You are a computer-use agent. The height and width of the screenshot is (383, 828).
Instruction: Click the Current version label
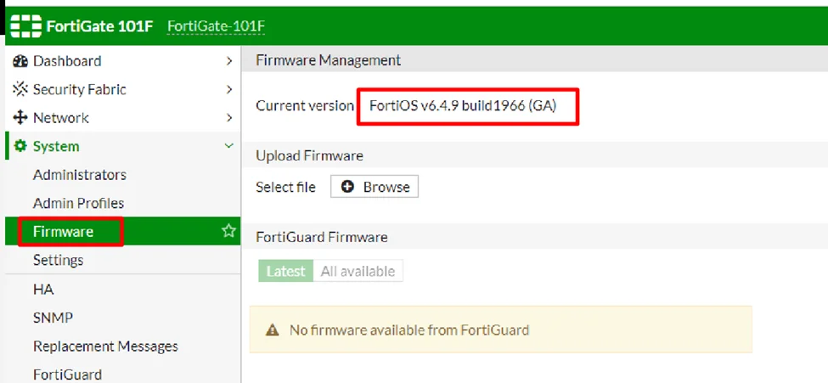(x=305, y=105)
